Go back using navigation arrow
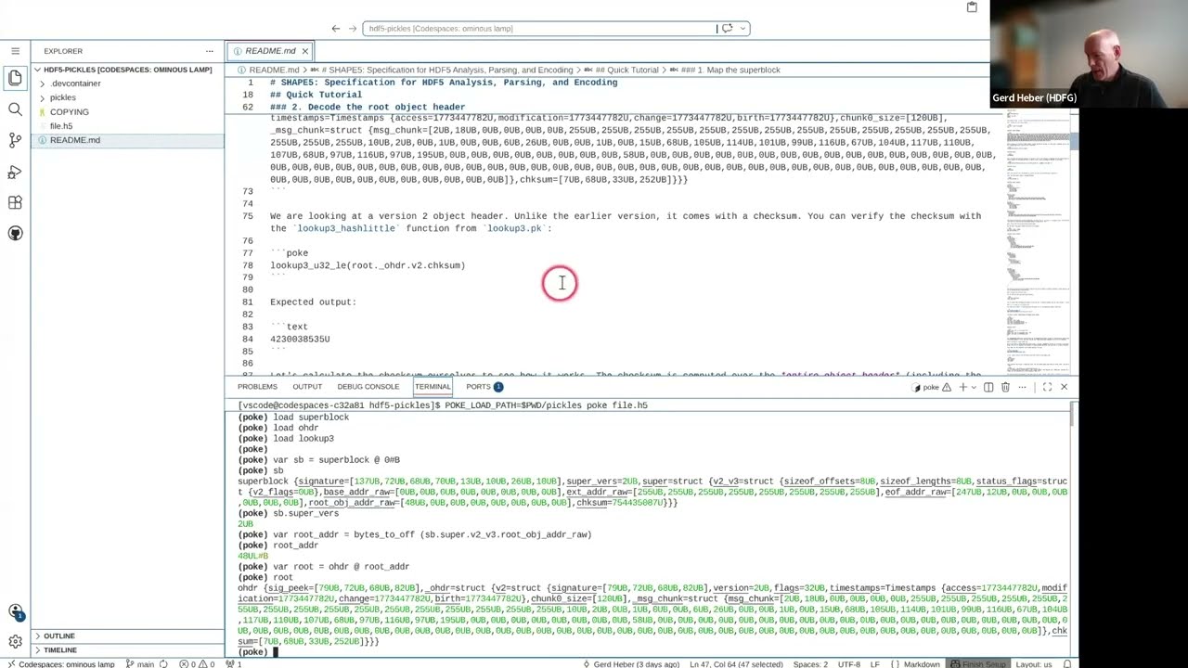1188x668 pixels. click(336, 29)
